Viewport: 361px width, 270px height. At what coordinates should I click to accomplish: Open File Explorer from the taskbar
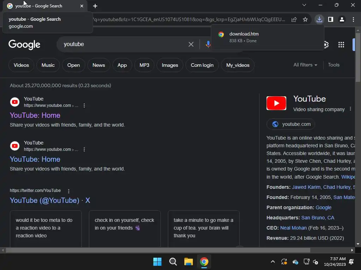pos(188,262)
